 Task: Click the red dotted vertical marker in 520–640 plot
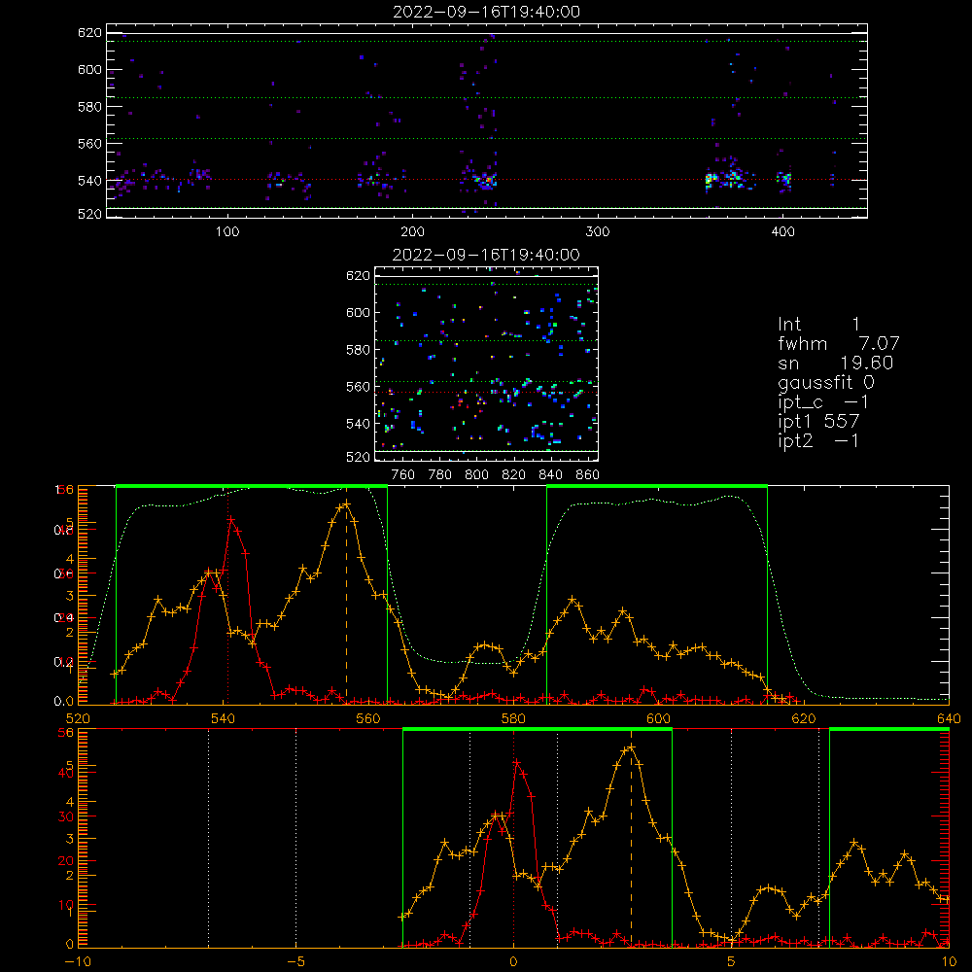[227, 595]
